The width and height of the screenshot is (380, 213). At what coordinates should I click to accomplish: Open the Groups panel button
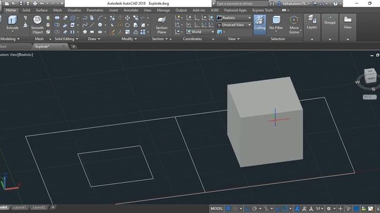(x=330, y=20)
